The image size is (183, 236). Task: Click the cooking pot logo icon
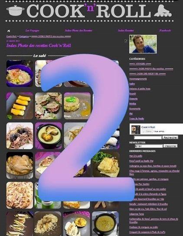(15, 10)
